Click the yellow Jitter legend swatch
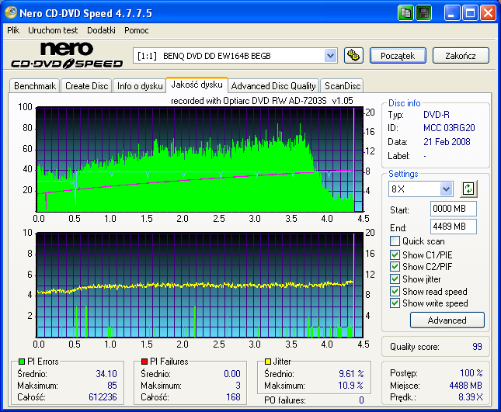Viewport: 501px width, 412px height. [268, 362]
